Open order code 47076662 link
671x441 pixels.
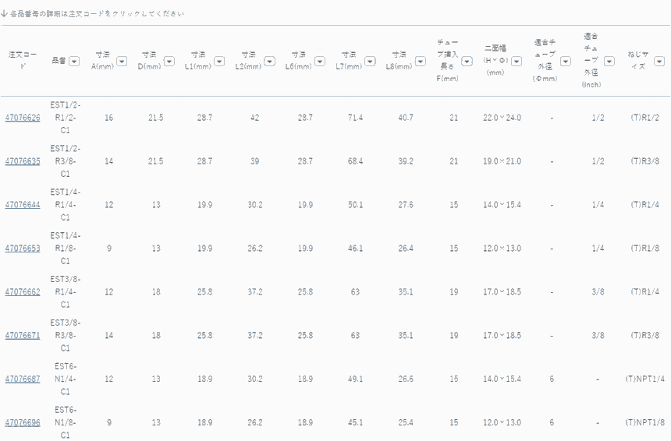point(23,292)
